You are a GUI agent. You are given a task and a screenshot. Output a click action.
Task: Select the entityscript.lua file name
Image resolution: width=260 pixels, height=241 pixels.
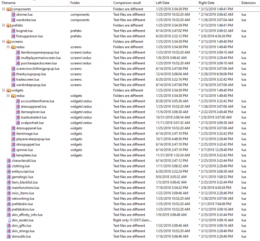pos(23,172)
